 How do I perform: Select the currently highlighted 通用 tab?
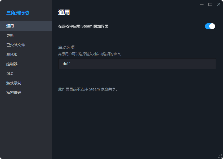click(11, 26)
